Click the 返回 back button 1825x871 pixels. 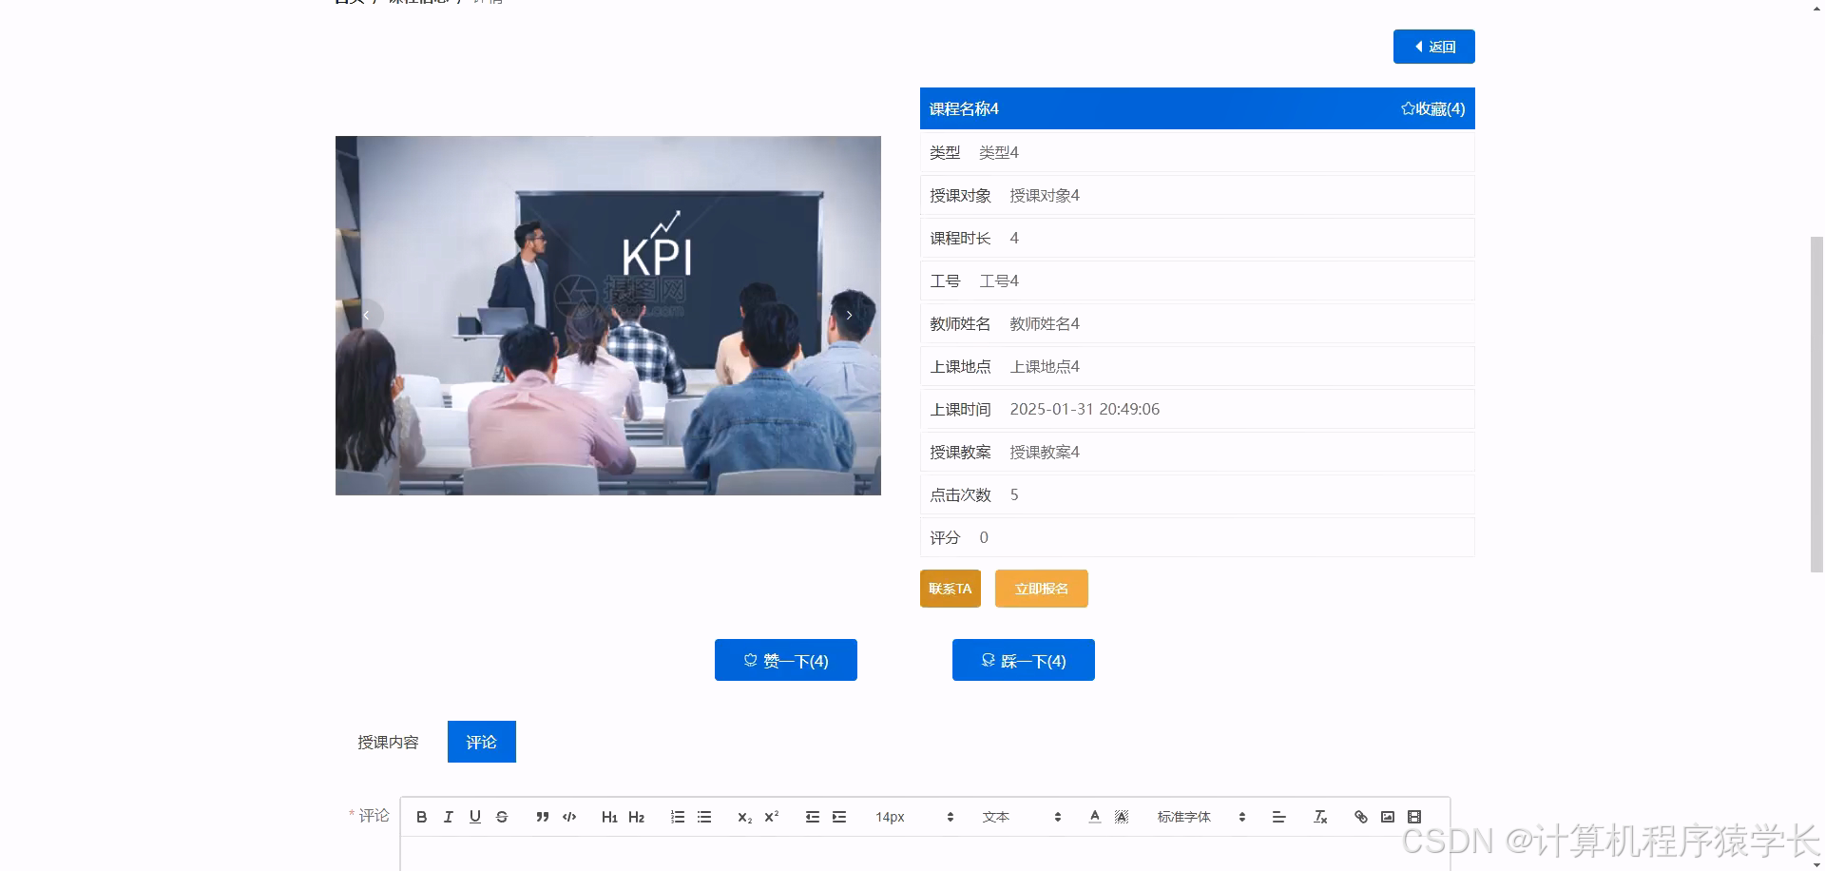point(1433,47)
